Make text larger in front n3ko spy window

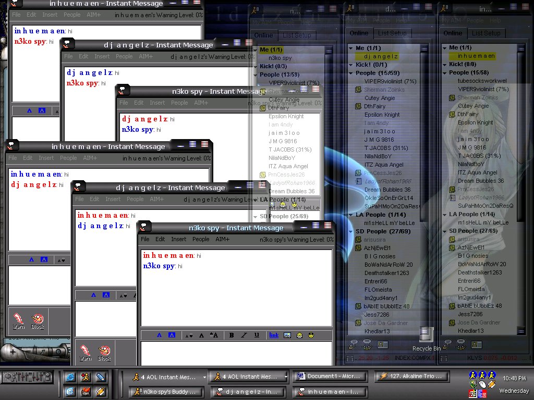tap(214, 335)
